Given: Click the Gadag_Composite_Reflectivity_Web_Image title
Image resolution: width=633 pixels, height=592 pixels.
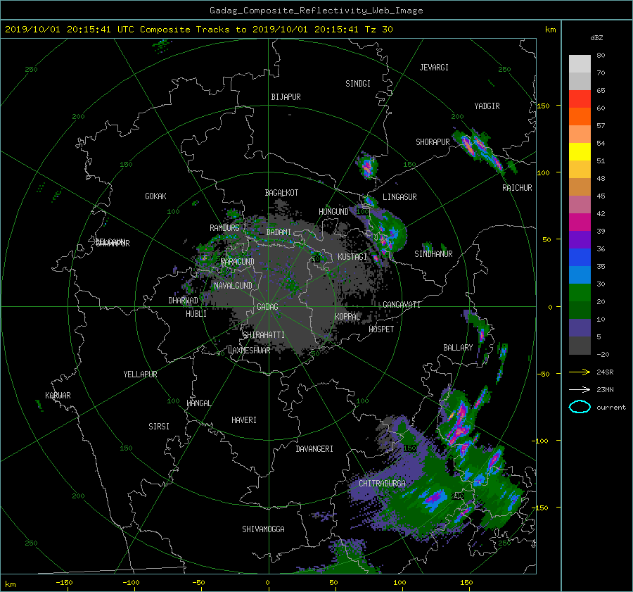Looking at the screenshot, I should pyautogui.click(x=316, y=11).
